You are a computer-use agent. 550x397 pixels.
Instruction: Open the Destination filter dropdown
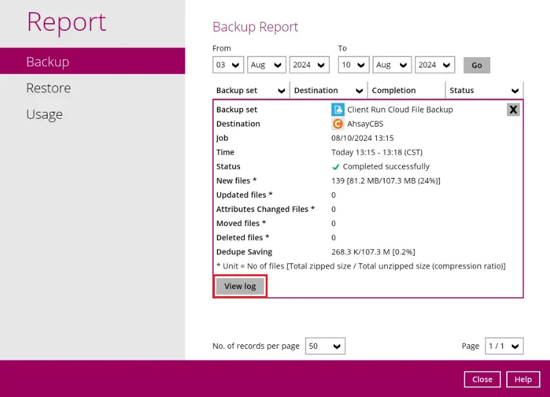[328, 90]
